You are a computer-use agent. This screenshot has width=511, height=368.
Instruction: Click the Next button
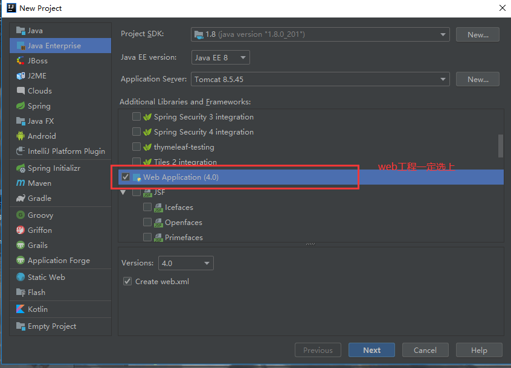[371, 350]
